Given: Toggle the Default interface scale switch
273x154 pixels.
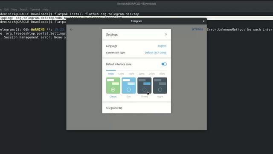Looking at the screenshot, I should pyautogui.click(x=164, y=64).
